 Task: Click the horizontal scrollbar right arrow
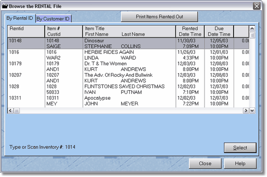[x=246, y=111]
